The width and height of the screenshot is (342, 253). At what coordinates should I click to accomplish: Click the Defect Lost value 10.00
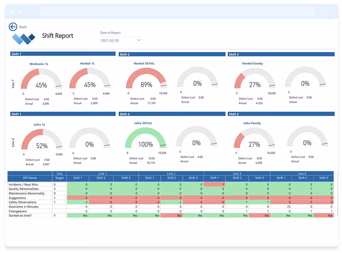[152, 159]
